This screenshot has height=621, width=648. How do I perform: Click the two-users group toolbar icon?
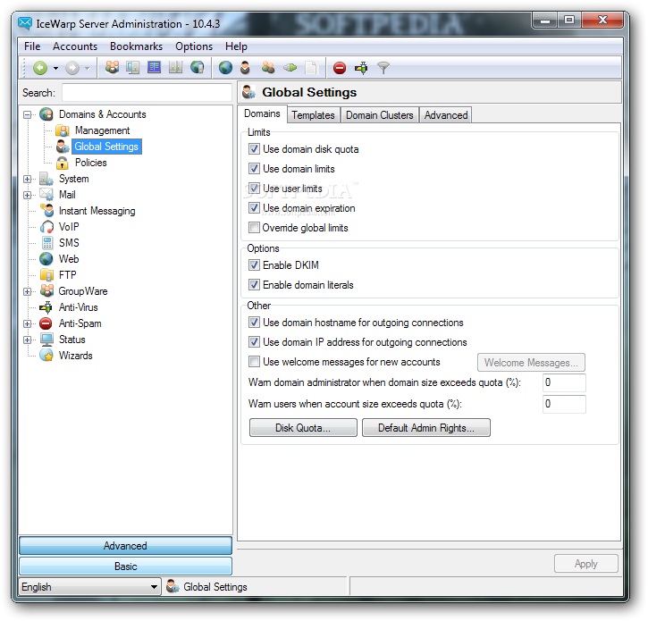(268, 67)
